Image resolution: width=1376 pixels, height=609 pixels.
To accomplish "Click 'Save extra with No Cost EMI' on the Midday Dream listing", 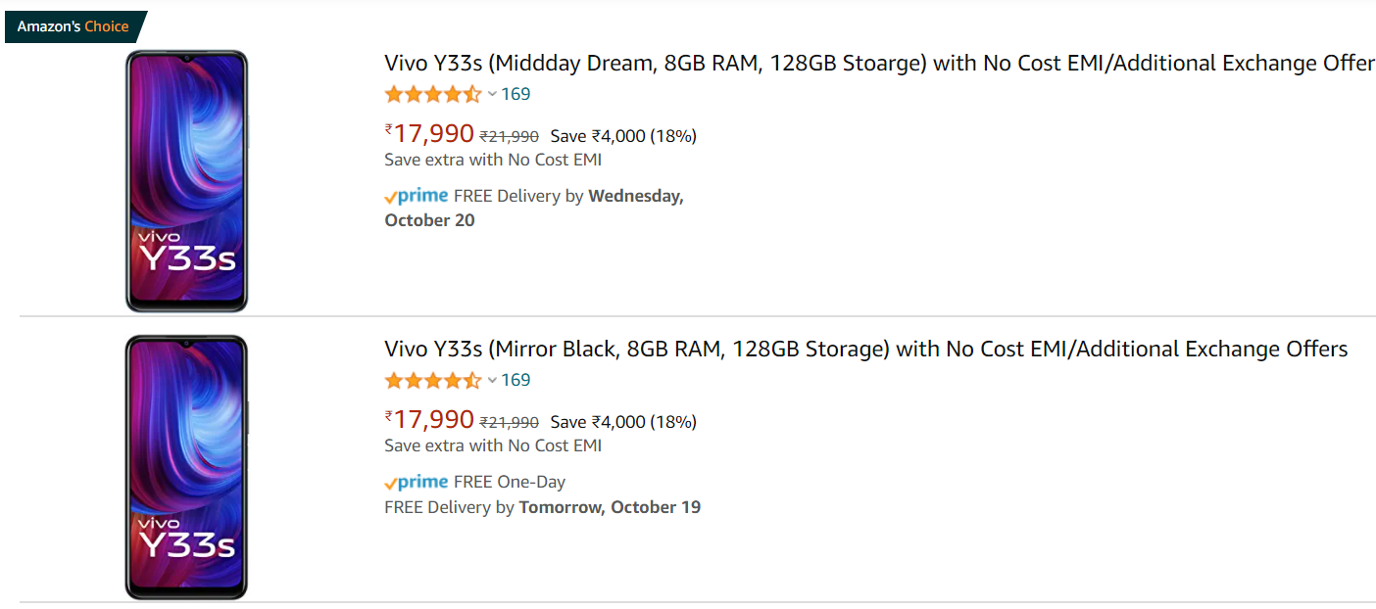I will (x=493, y=160).
